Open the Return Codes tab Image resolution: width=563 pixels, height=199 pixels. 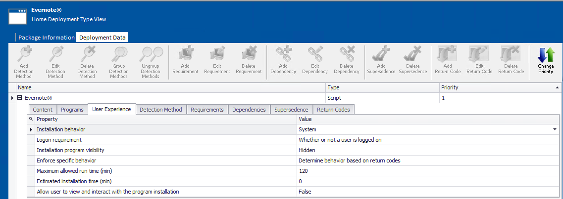[333, 110]
